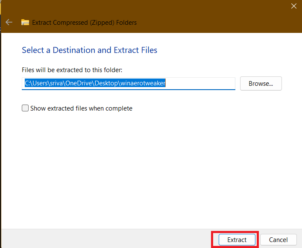Click the back arrow in the header
Viewport: 302px width, 248px height.
pyautogui.click(x=9, y=22)
